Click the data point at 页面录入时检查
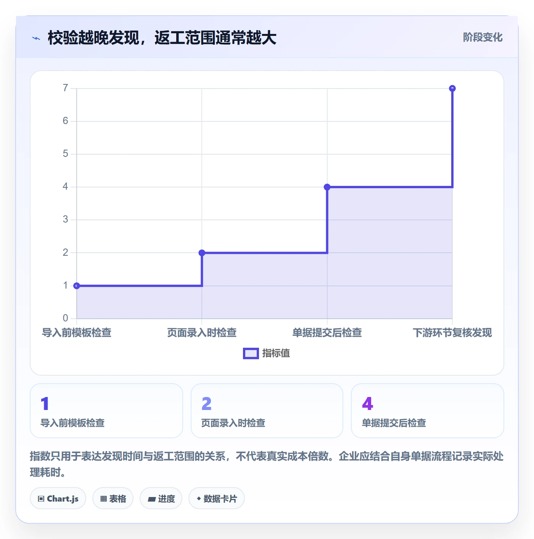Image resolution: width=534 pixels, height=539 pixels. [202, 253]
